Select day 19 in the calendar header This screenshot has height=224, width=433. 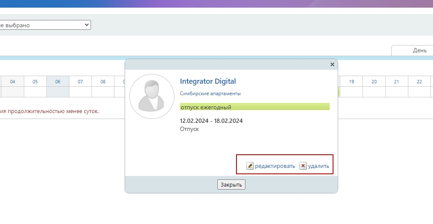click(351, 82)
